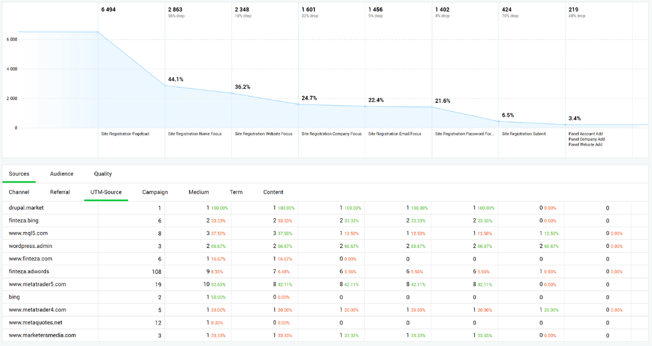Click the 44.1% conversion point on the chart
The width and height of the screenshot is (652, 346).
pyautogui.click(x=176, y=80)
